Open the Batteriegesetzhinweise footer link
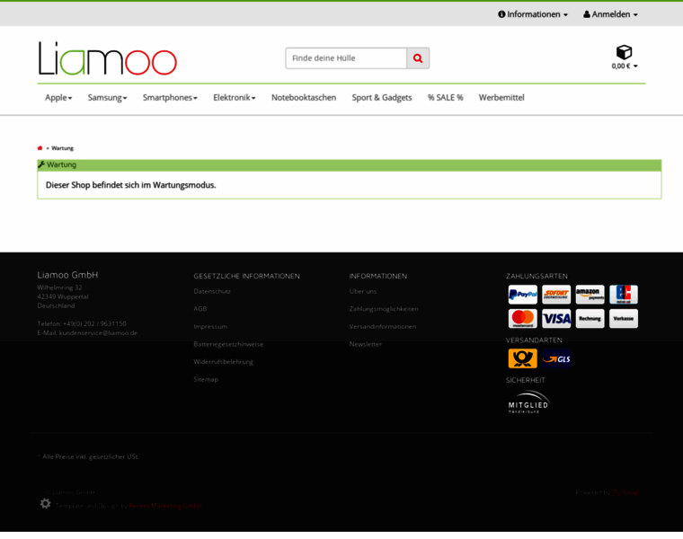683x539 pixels. [228, 344]
